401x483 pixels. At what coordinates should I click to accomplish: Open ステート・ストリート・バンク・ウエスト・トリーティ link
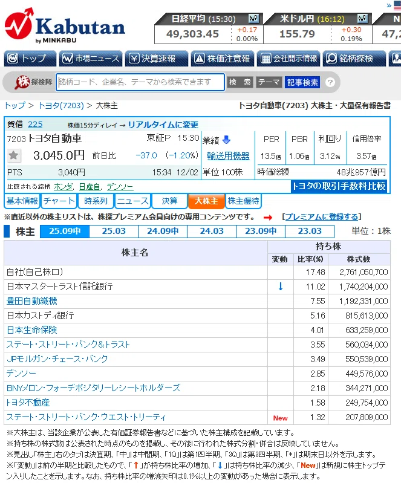(x=86, y=417)
